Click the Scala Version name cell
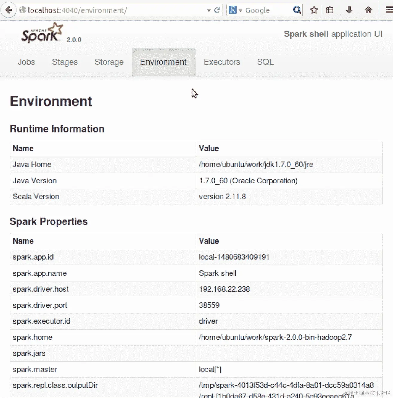Image resolution: width=393 pixels, height=398 pixels. [103, 197]
